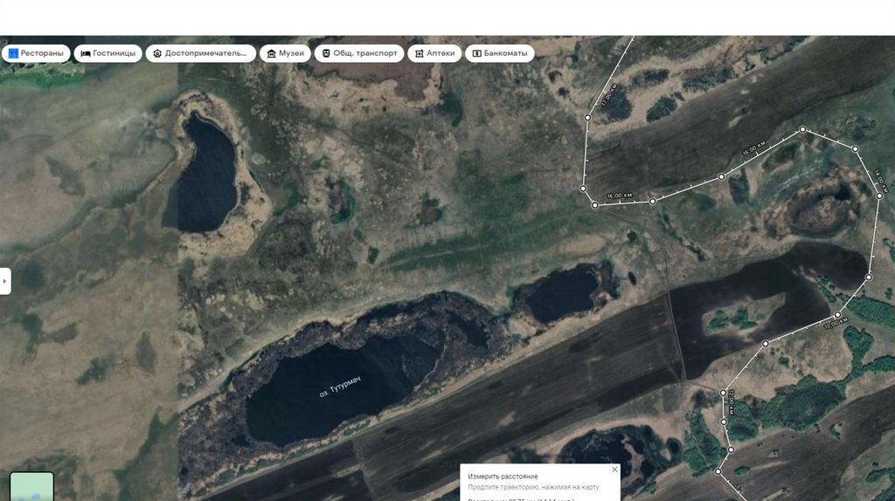Click the 13,00 км distance marker

836,323
